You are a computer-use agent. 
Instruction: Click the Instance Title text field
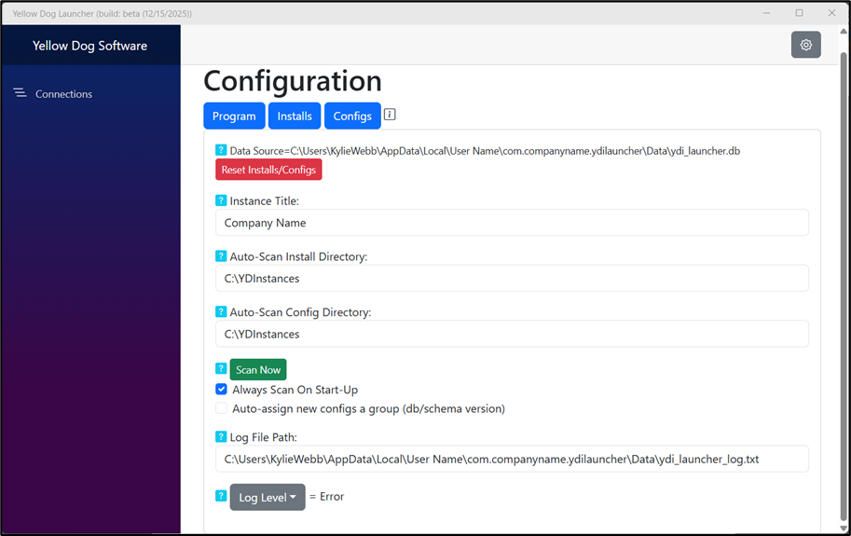click(512, 223)
